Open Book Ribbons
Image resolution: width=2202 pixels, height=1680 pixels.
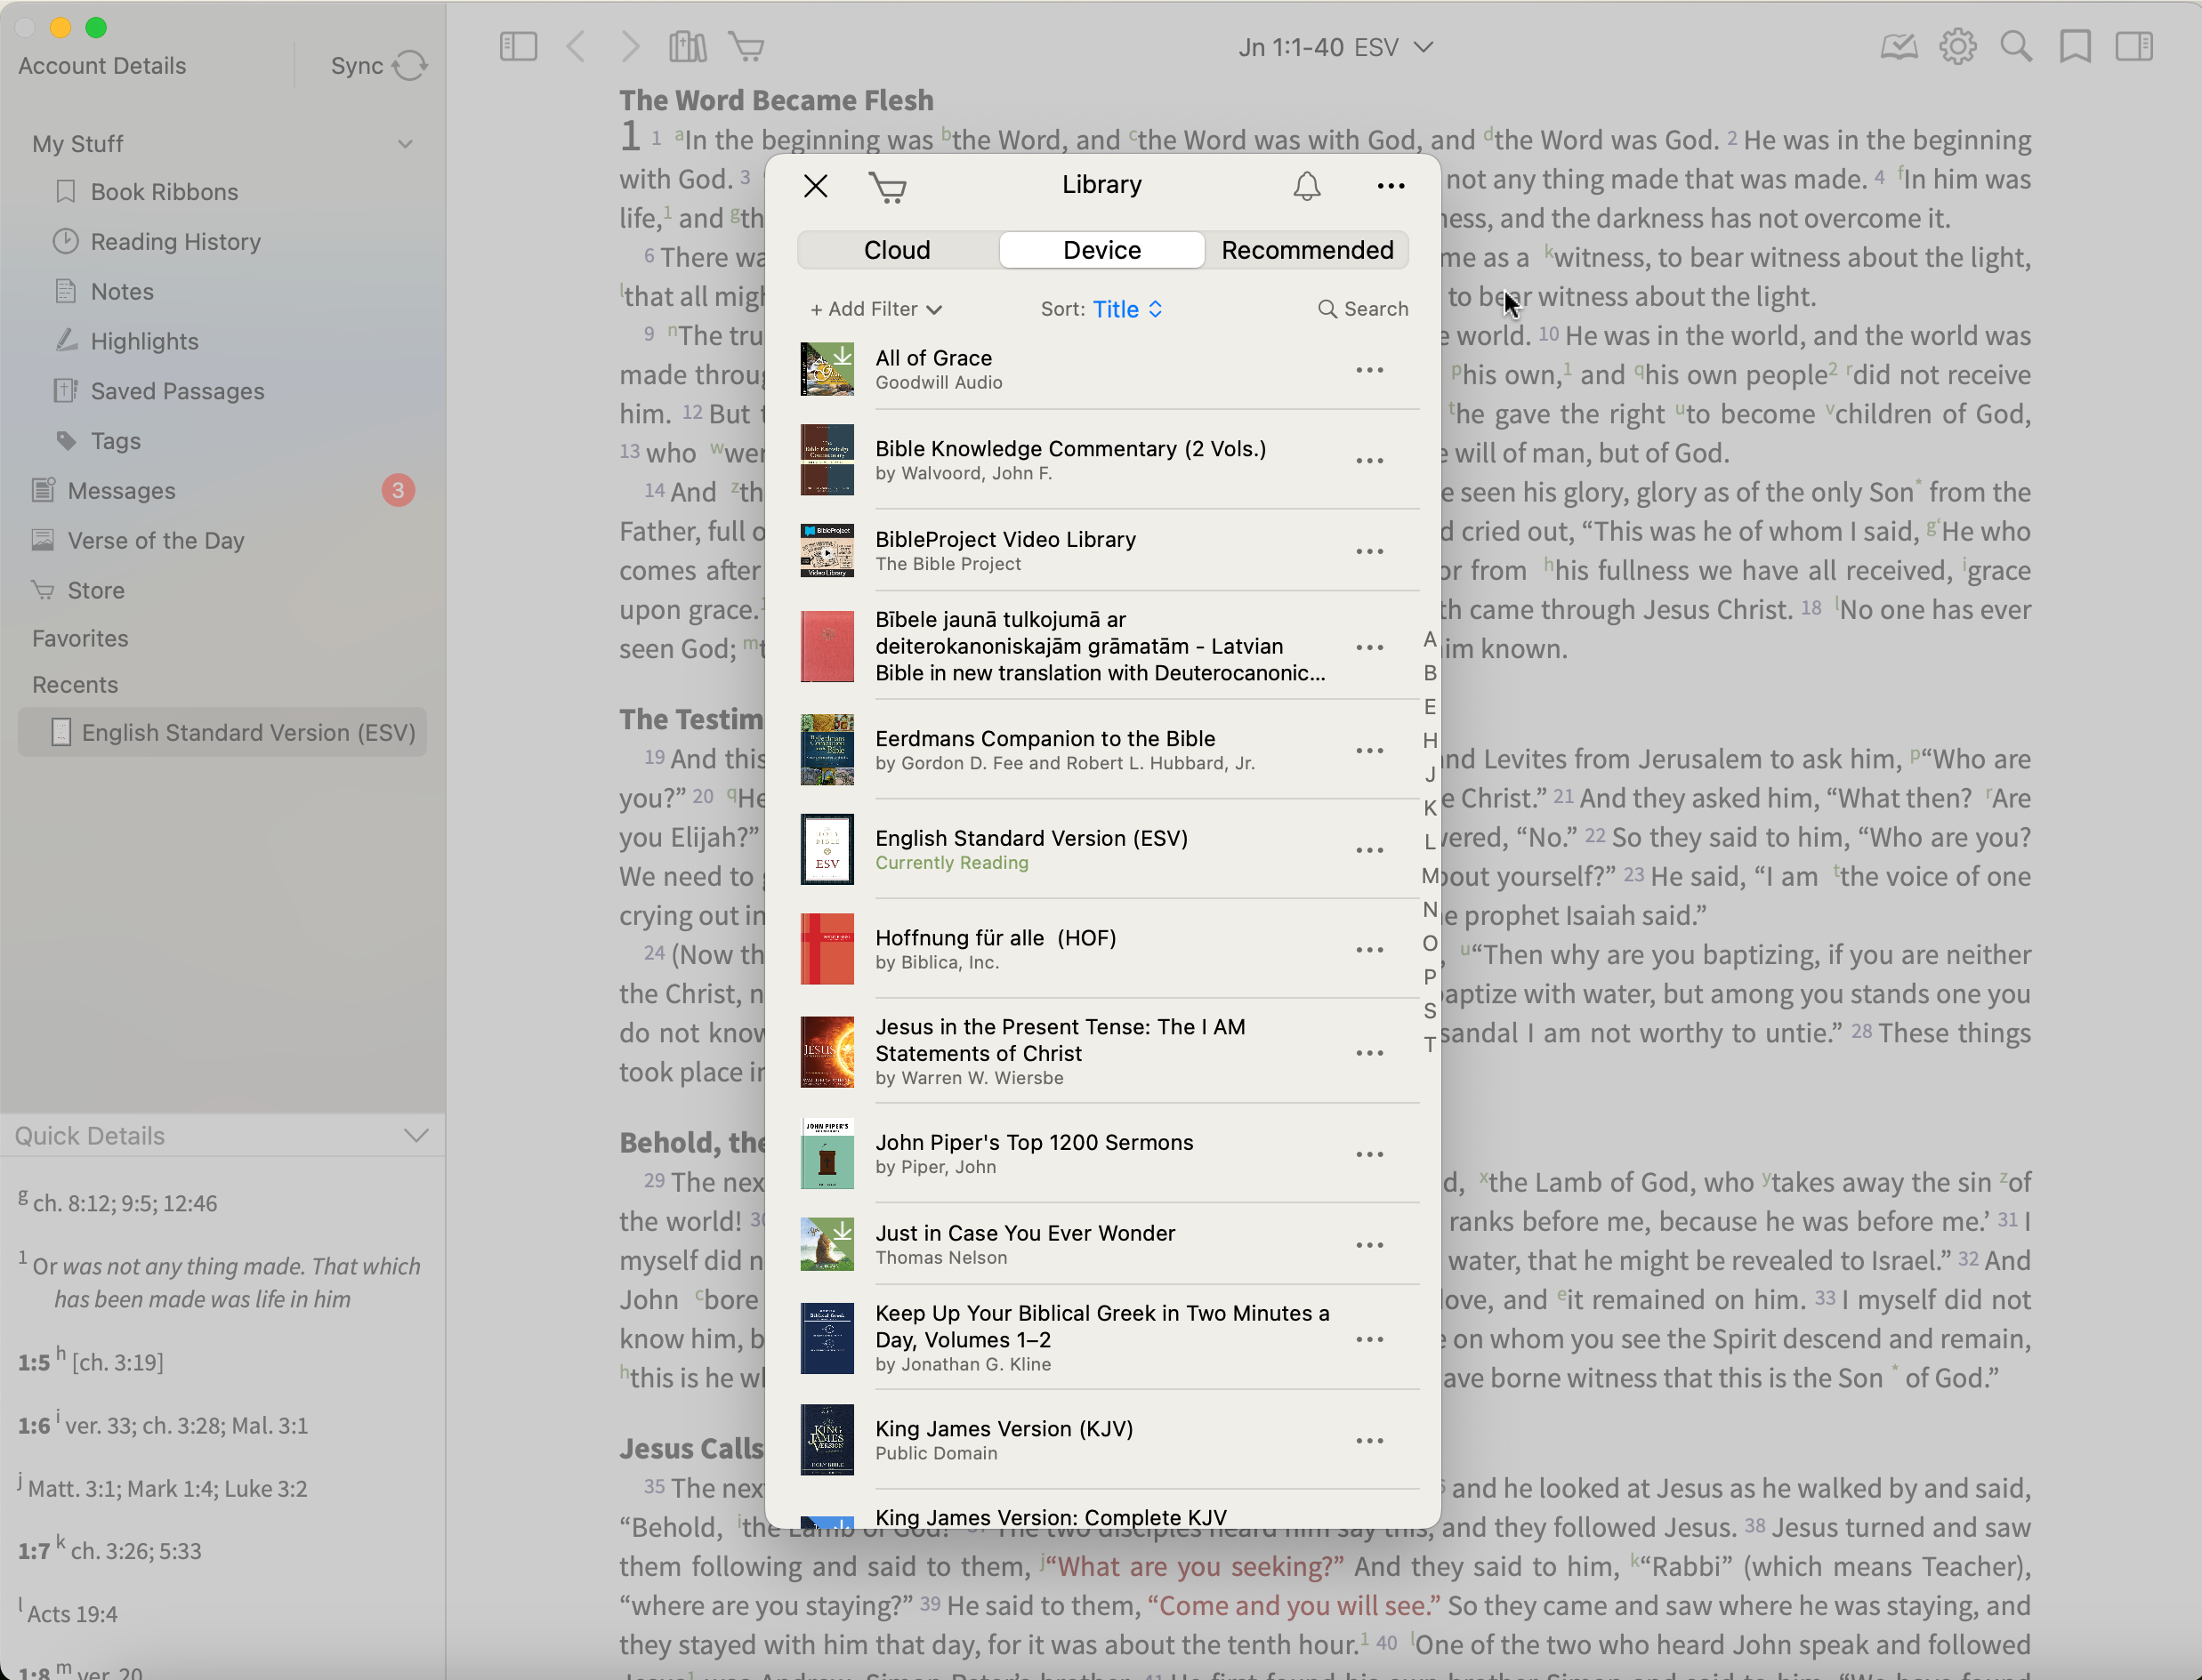[164, 192]
